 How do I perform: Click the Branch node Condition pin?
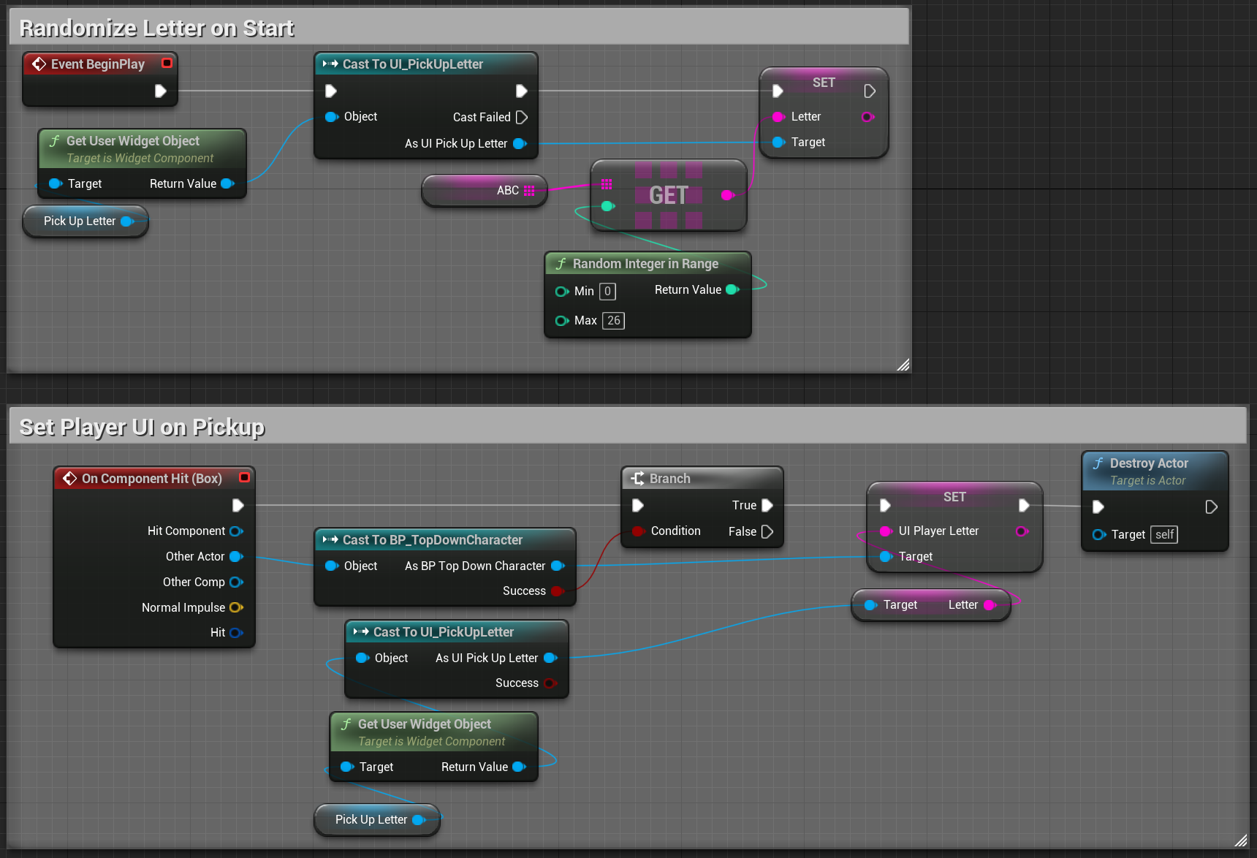coord(638,531)
